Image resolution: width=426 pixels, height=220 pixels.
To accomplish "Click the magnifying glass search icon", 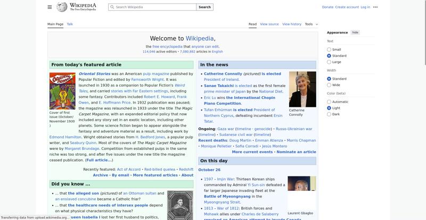I will click(x=112, y=7).
